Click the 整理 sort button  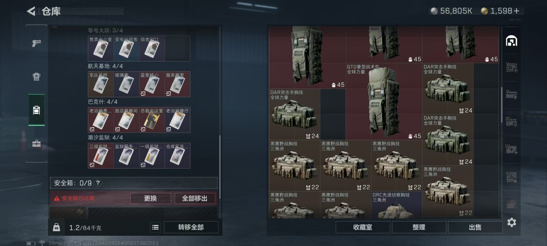coord(419,227)
